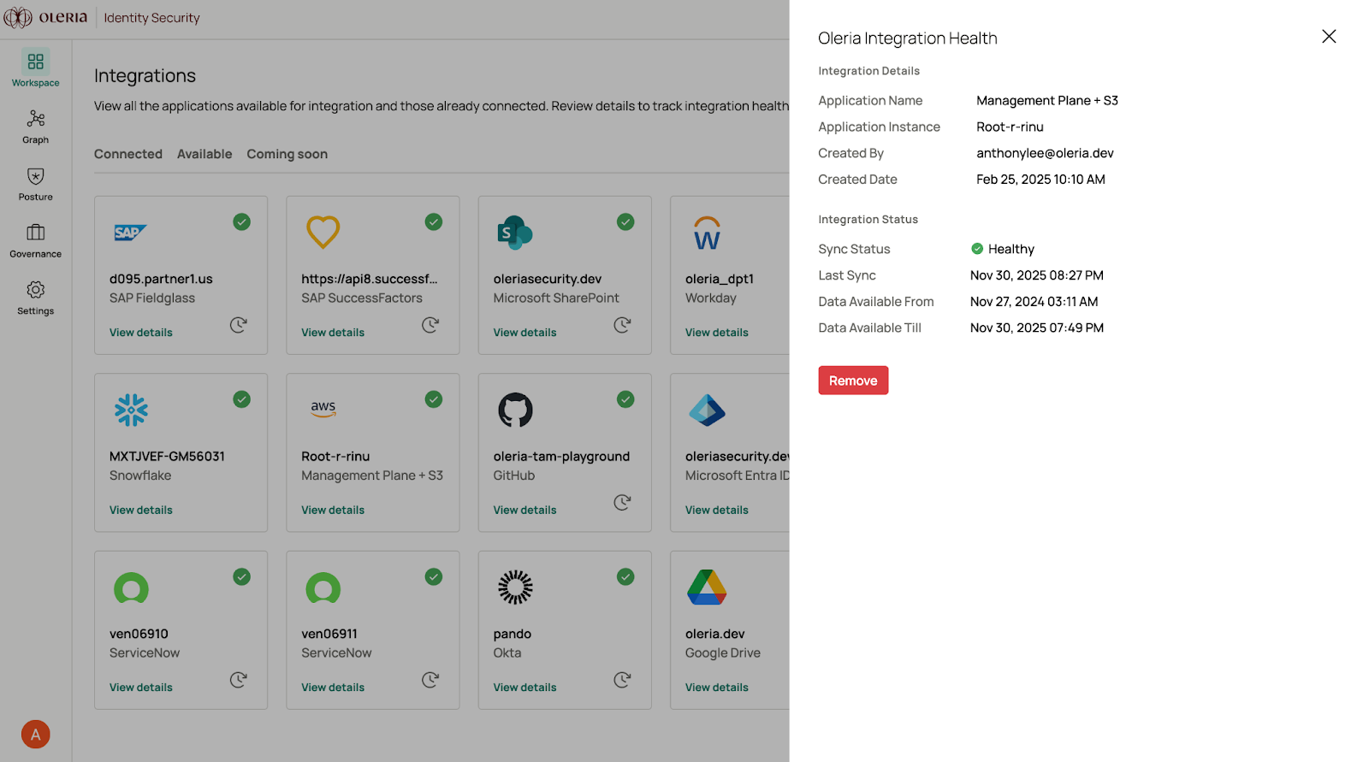Viewport: 1369px width, 762px height.
Task: Click the AWS logo icon
Action: [323, 410]
